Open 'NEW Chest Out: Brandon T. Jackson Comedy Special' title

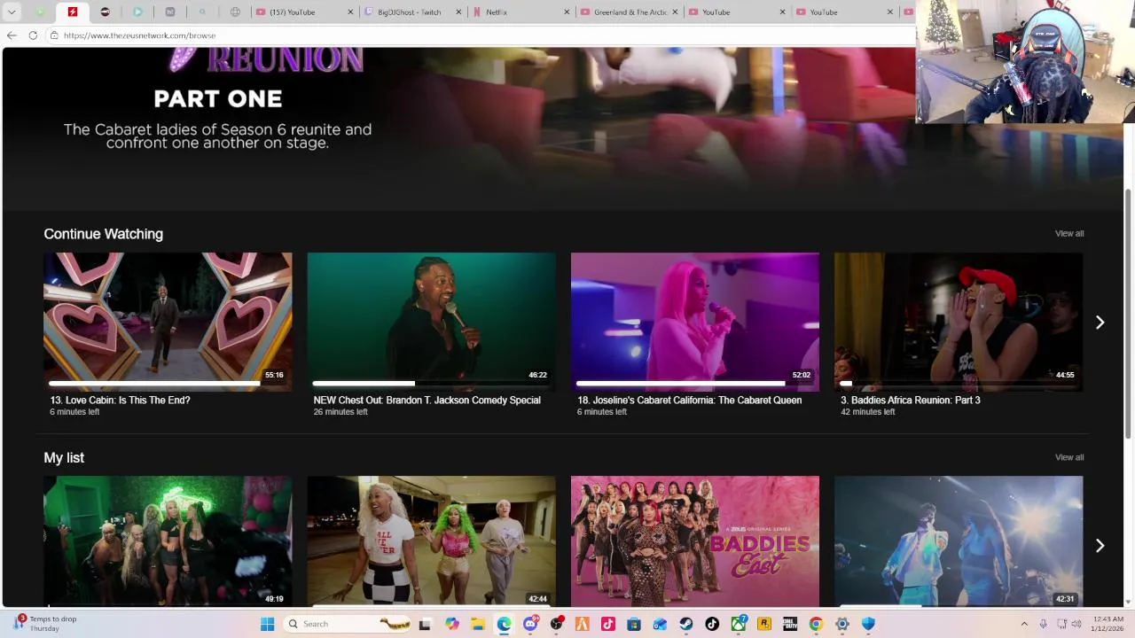[x=427, y=401]
